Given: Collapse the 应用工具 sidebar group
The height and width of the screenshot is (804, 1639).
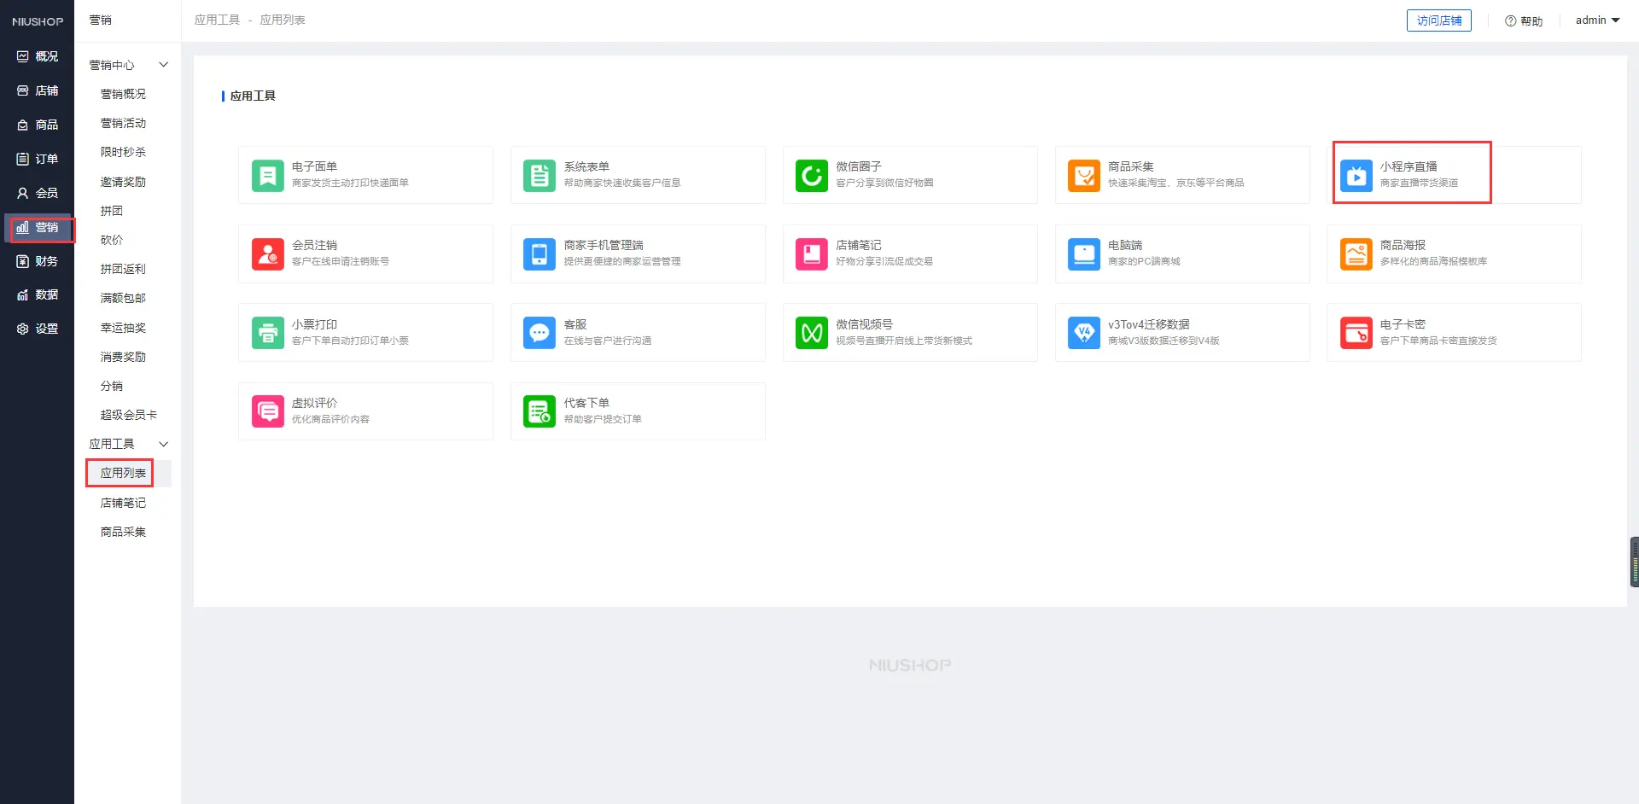Looking at the screenshot, I should pos(163,444).
